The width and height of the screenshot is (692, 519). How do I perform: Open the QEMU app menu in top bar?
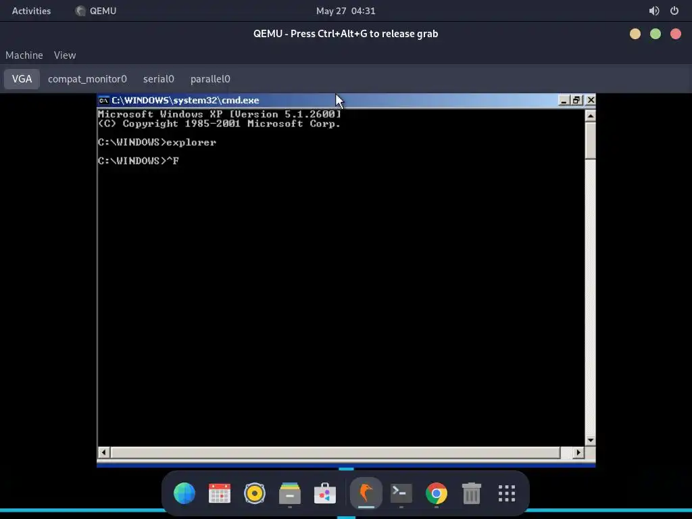pos(96,11)
